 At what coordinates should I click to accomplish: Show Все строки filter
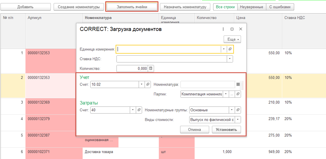(225, 7)
